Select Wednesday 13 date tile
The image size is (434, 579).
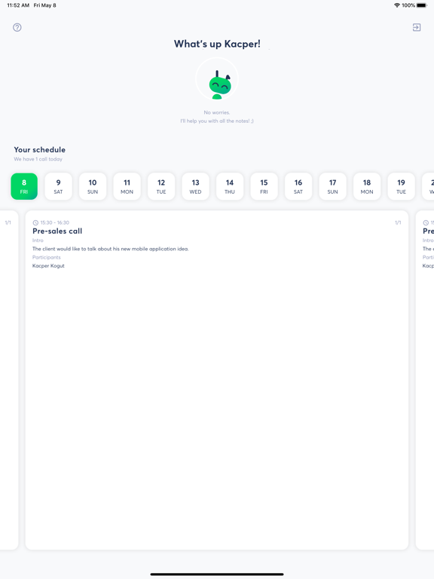tap(196, 186)
